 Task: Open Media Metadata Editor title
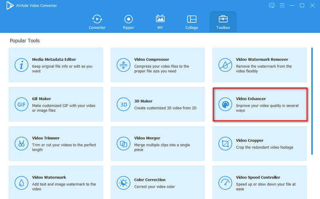[54, 59]
